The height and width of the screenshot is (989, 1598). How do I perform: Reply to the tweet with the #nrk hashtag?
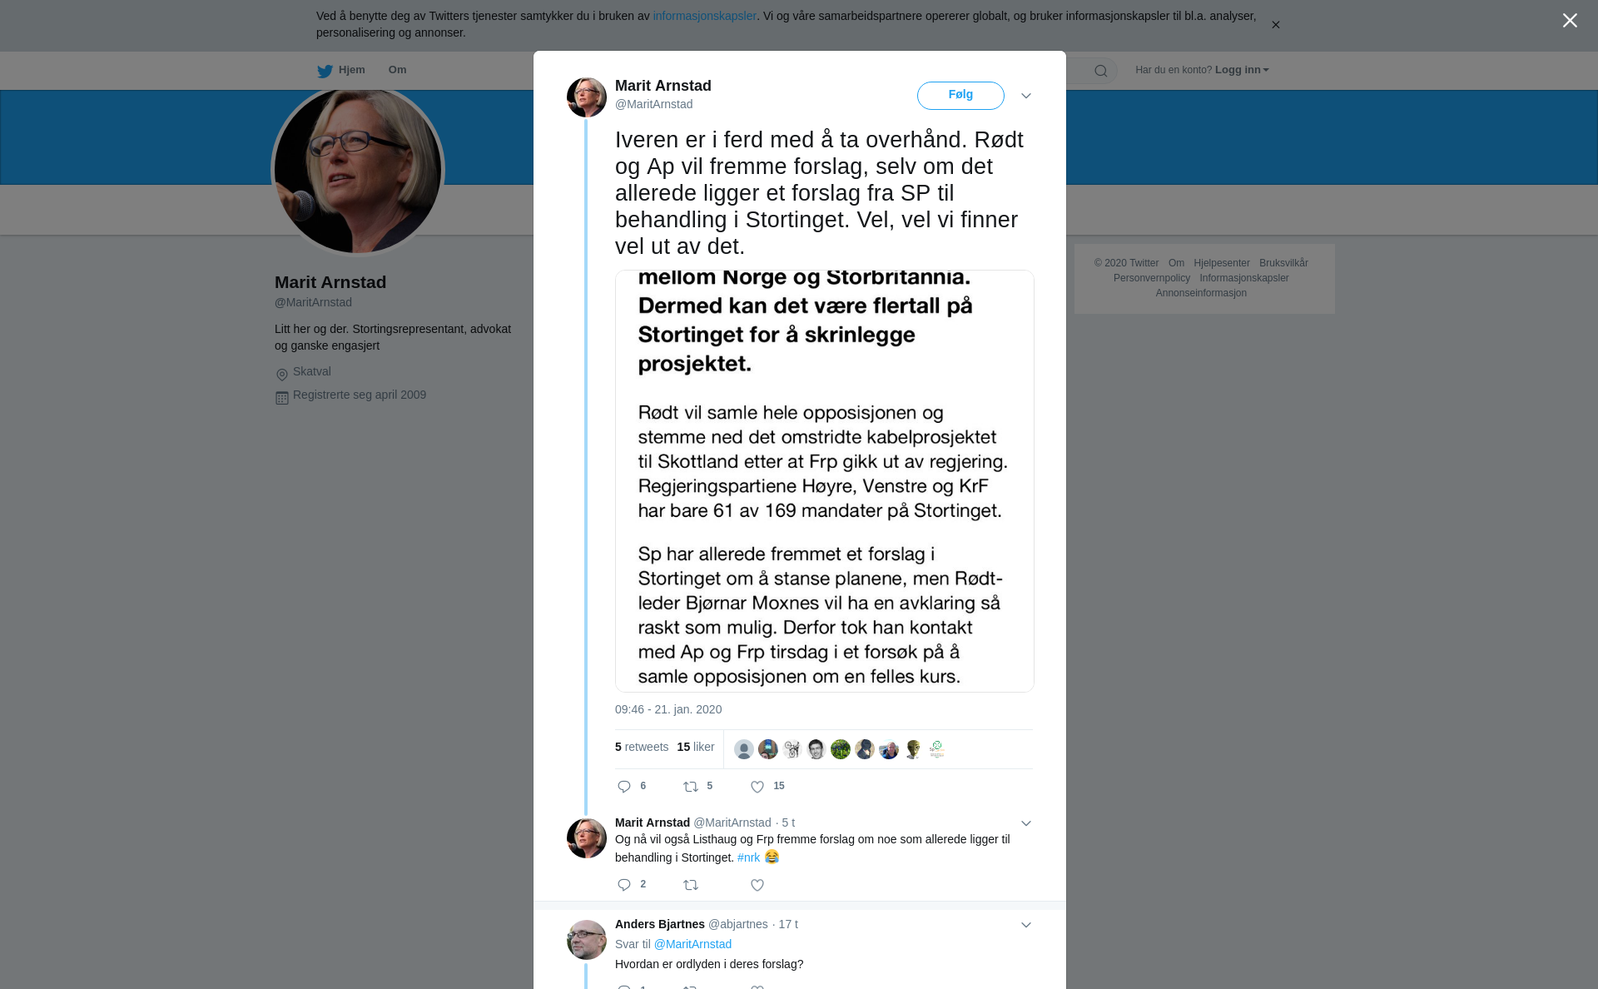(624, 885)
